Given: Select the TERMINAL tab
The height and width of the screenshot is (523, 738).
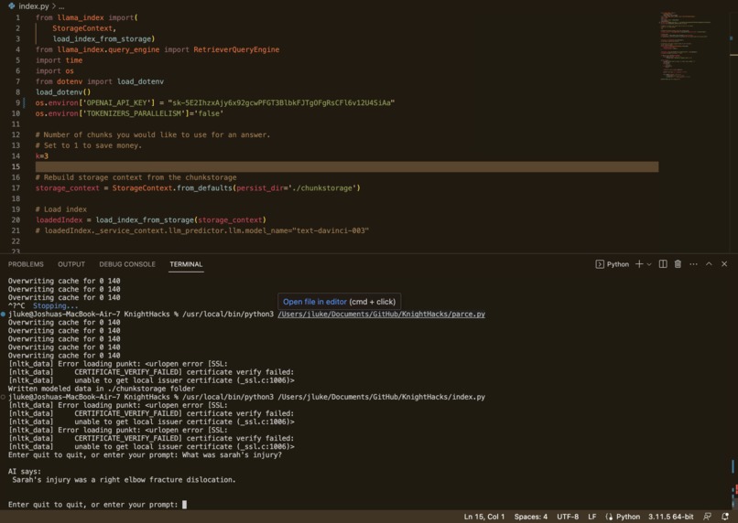Looking at the screenshot, I should coord(186,264).
